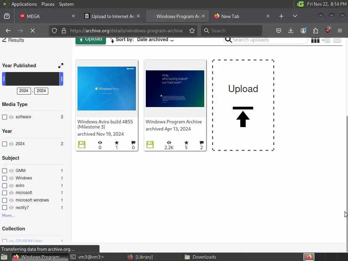Open the System menu
Viewport: 348px width, 261px height.
coord(66,4)
